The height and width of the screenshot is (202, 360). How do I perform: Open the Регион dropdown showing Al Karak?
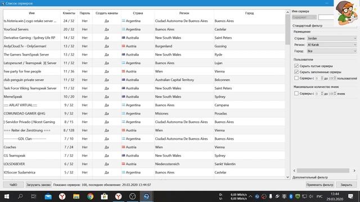332,45
